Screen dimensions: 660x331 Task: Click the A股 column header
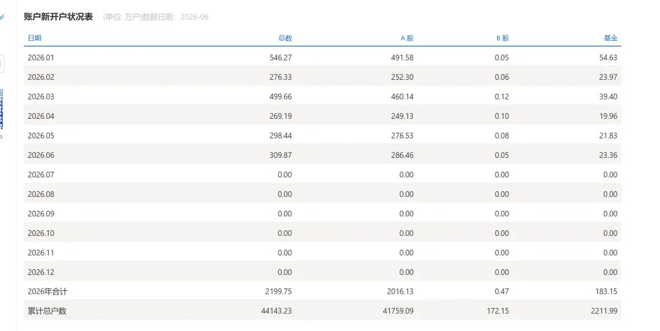[x=406, y=38]
